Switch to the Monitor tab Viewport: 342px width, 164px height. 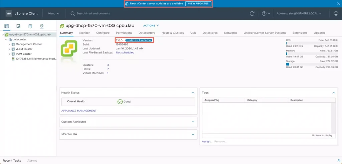pyautogui.click(x=84, y=33)
